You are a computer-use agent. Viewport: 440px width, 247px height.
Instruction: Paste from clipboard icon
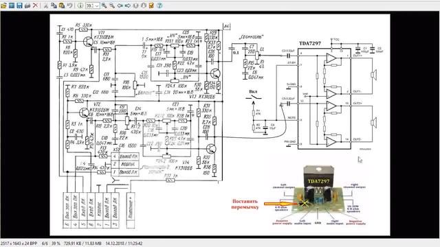(62, 5)
